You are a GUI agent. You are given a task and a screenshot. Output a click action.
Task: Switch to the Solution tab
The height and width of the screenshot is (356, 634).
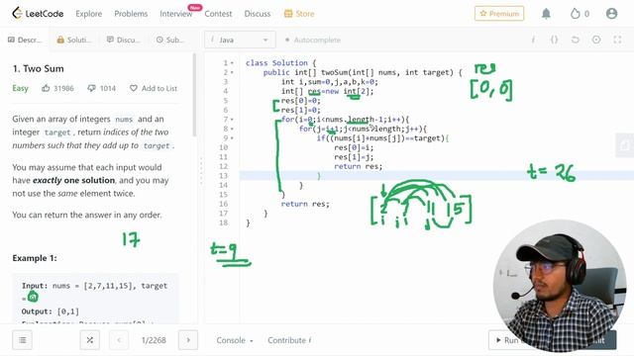(73, 40)
